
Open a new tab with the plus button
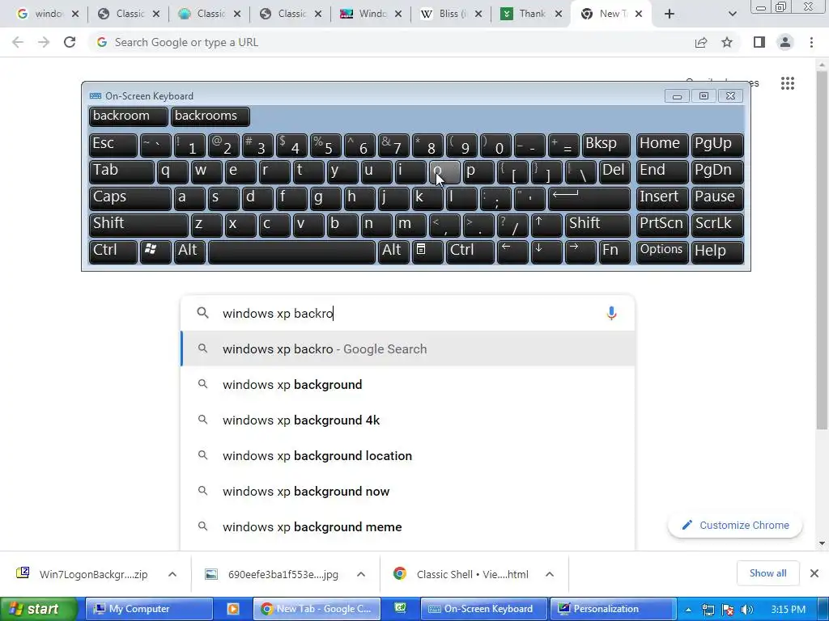670,14
